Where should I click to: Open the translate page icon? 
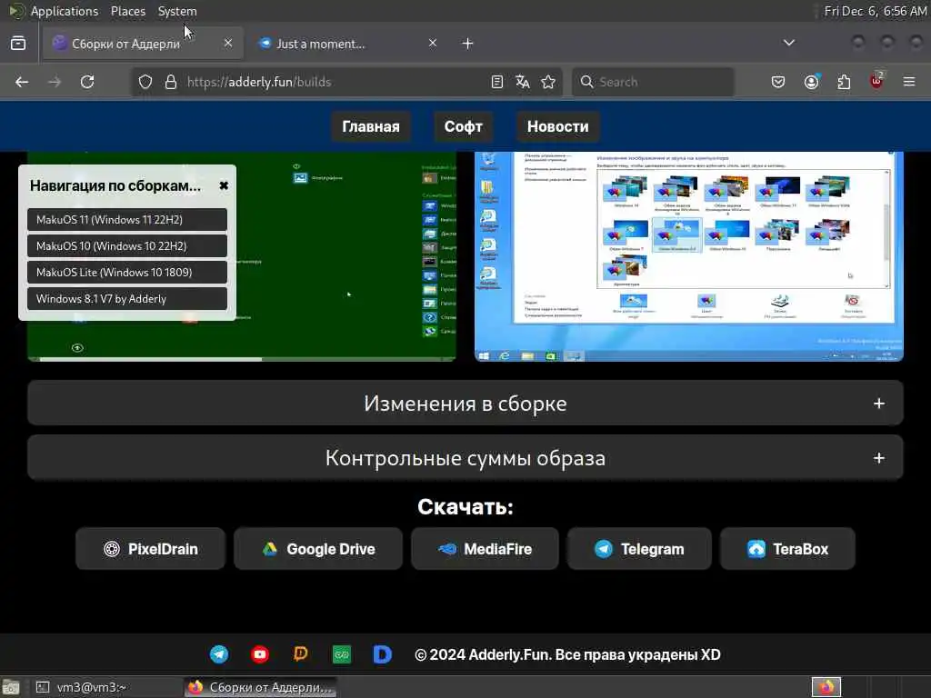click(x=523, y=82)
